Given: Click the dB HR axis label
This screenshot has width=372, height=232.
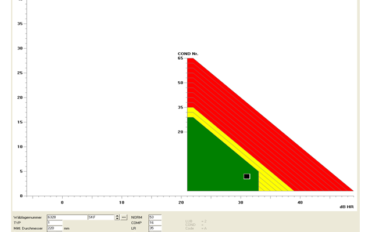Looking at the screenshot, I should click(346, 206).
